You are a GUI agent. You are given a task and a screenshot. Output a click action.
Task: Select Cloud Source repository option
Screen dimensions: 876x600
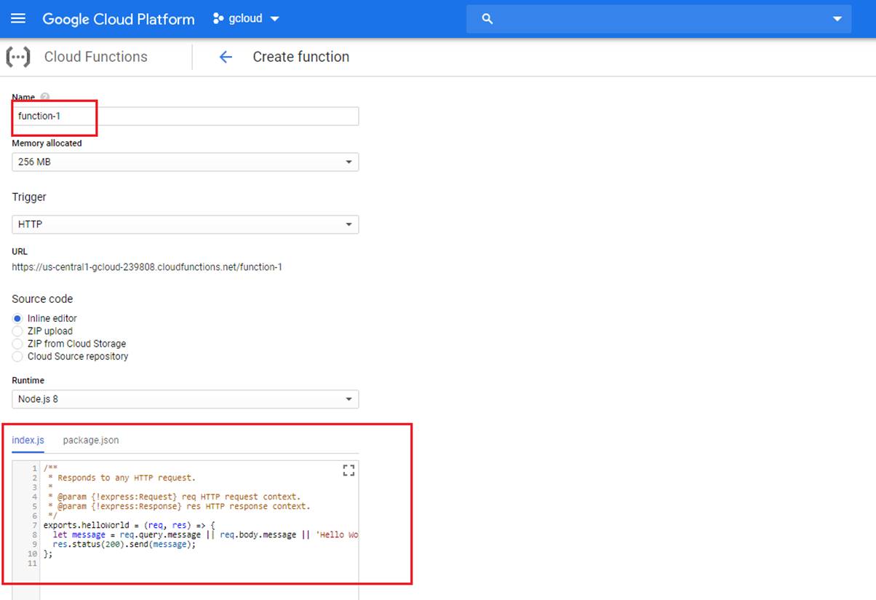point(17,356)
